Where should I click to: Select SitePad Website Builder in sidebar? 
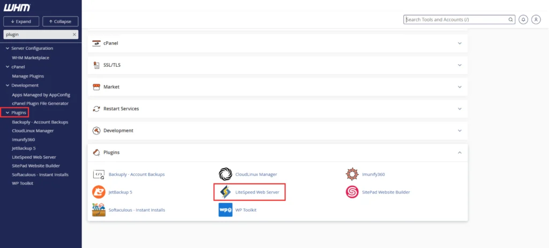(x=36, y=166)
